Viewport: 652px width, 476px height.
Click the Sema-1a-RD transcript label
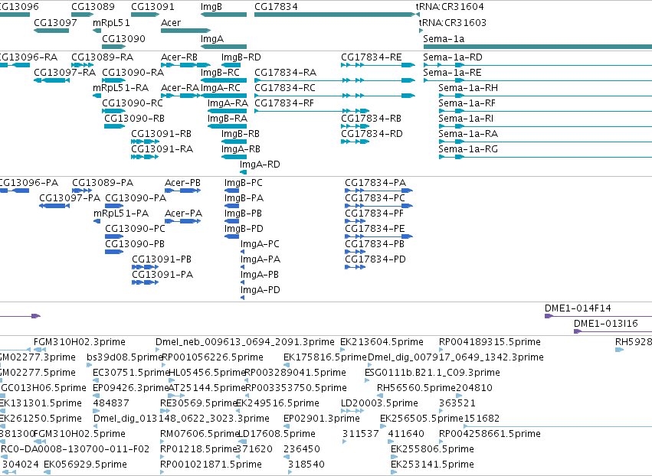point(452,57)
